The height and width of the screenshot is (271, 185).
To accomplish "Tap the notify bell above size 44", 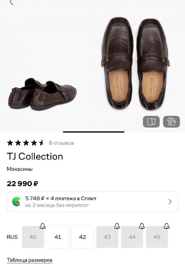I will click(x=142, y=226).
